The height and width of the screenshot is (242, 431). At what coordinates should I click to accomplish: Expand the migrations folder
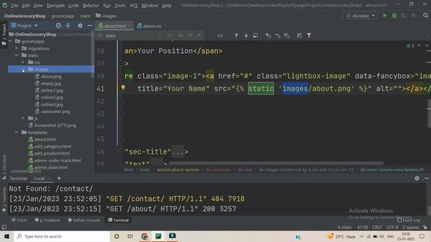click(x=16, y=48)
